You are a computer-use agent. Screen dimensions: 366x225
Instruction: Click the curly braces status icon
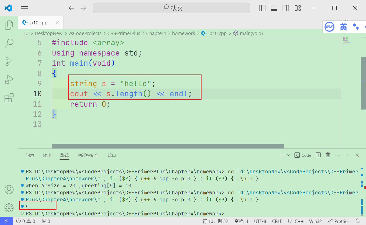coord(290,221)
